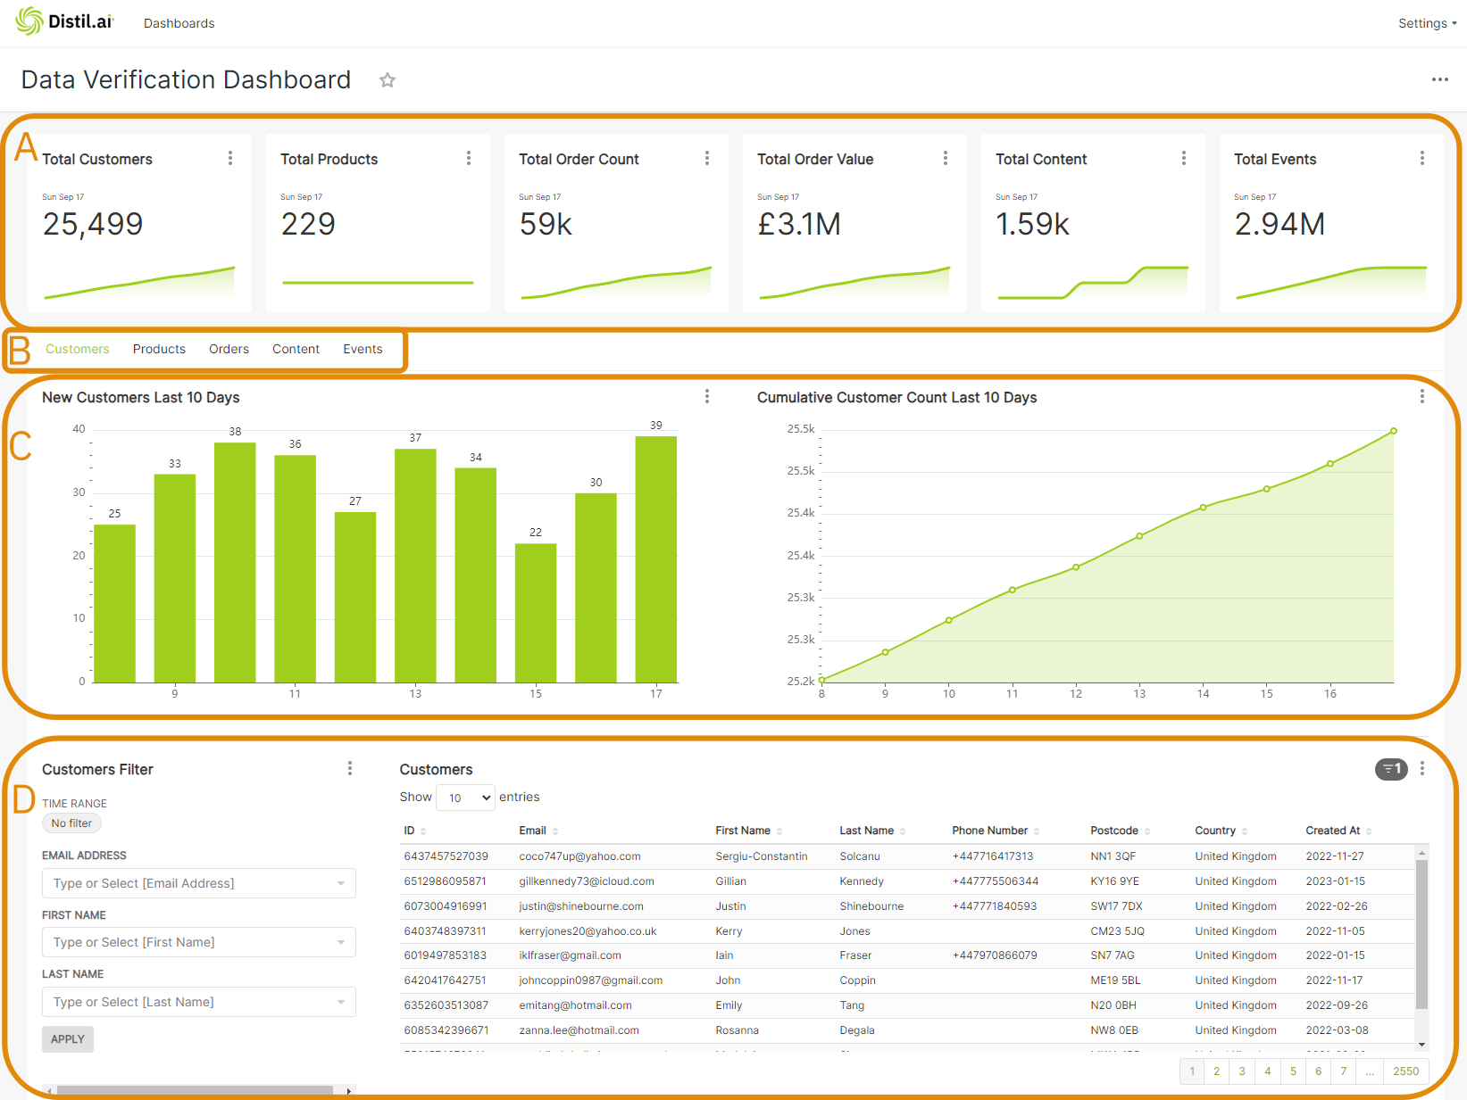The width and height of the screenshot is (1467, 1100).
Task: Click postcode CM23 5JQ cell
Action: point(1117,931)
